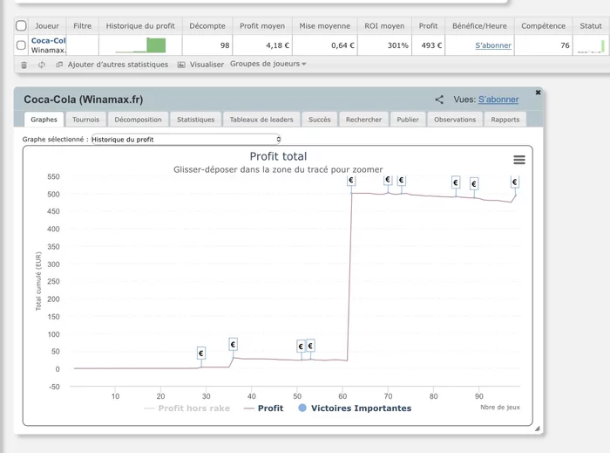The width and height of the screenshot is (610, 453).
Task: Open the Succès tab
Action: point(320,120)
